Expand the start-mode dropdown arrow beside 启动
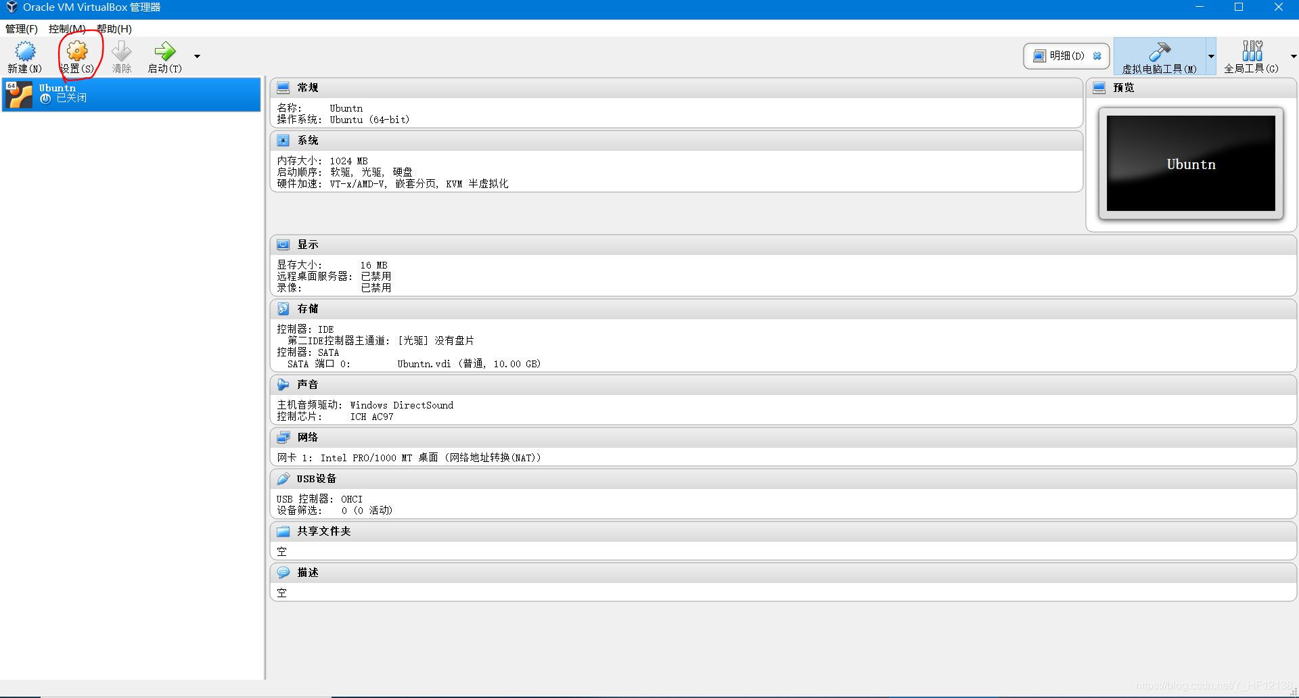 point(197,56)
